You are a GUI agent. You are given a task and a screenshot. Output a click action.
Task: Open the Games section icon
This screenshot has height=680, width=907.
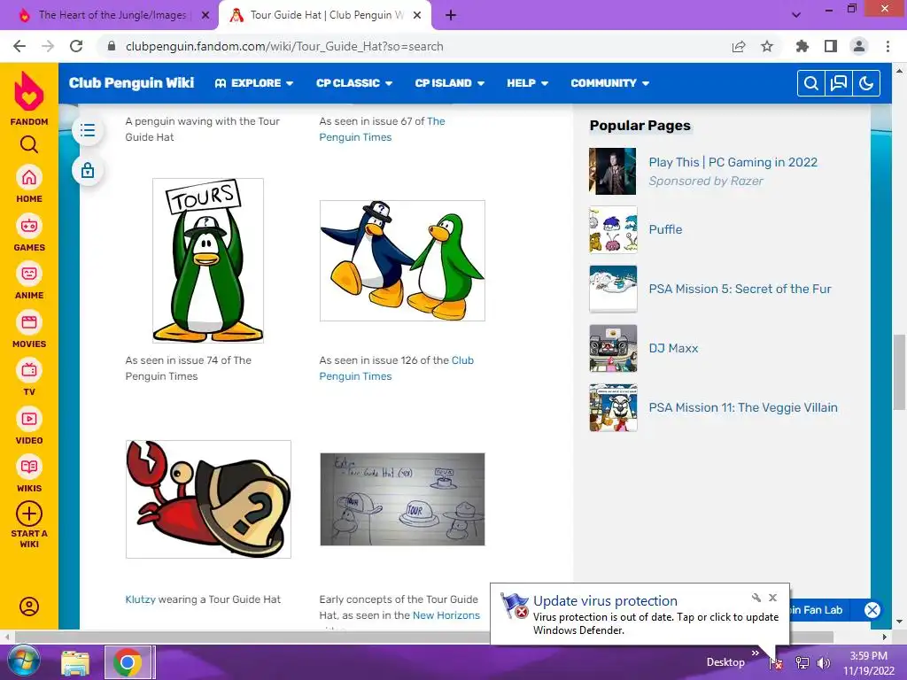[x=29, y=226]
